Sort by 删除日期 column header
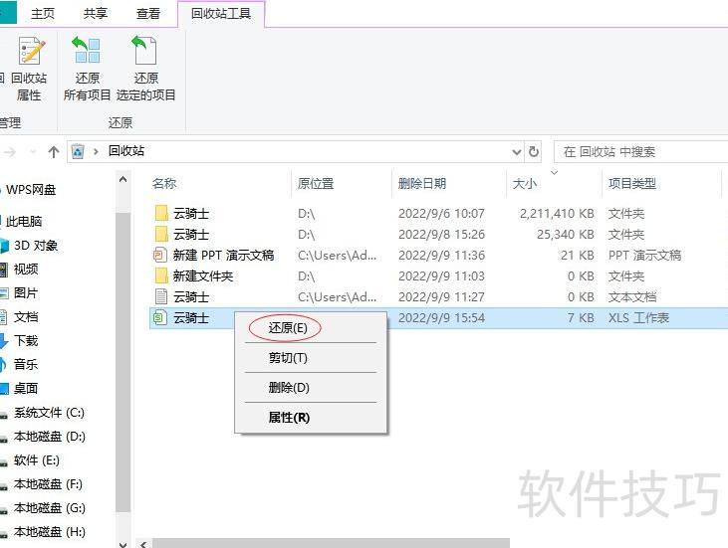 click(422, 184)
